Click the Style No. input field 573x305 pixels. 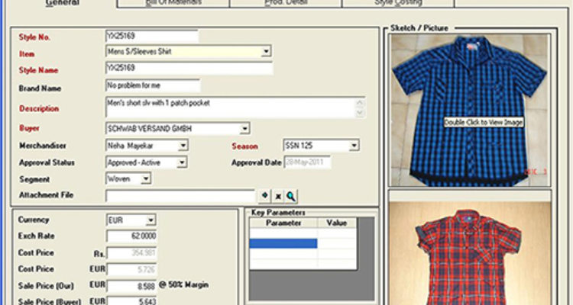[x=152, y=36]
